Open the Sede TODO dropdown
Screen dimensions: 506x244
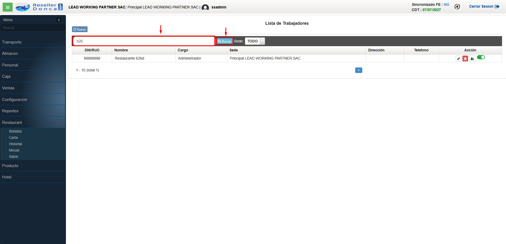255,41
